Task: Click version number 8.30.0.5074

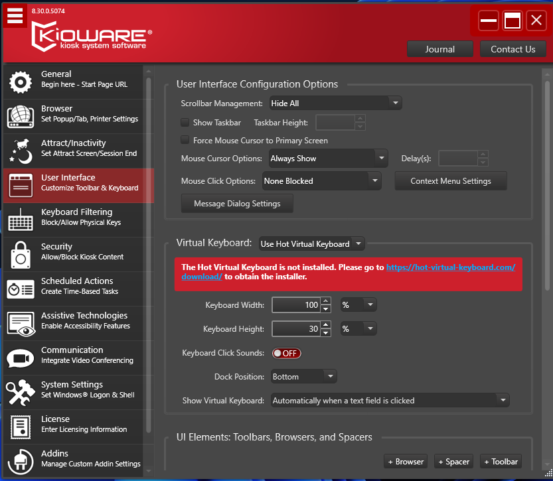Action: tap(48, 11)
